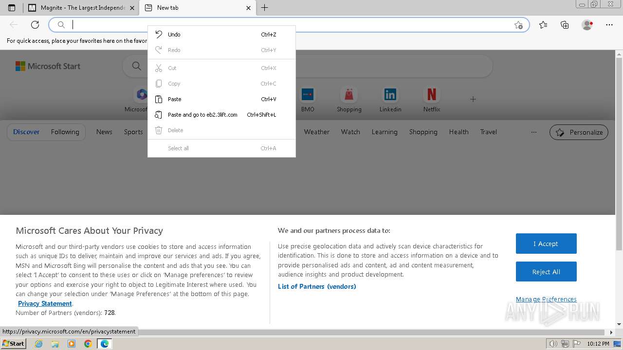623x350 pixels.
Task: Open the Watch category
Action: [350, 132]
